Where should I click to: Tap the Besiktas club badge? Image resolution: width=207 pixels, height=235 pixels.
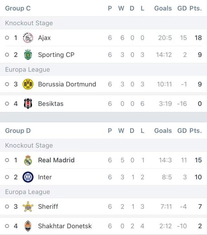click(28, 103)
